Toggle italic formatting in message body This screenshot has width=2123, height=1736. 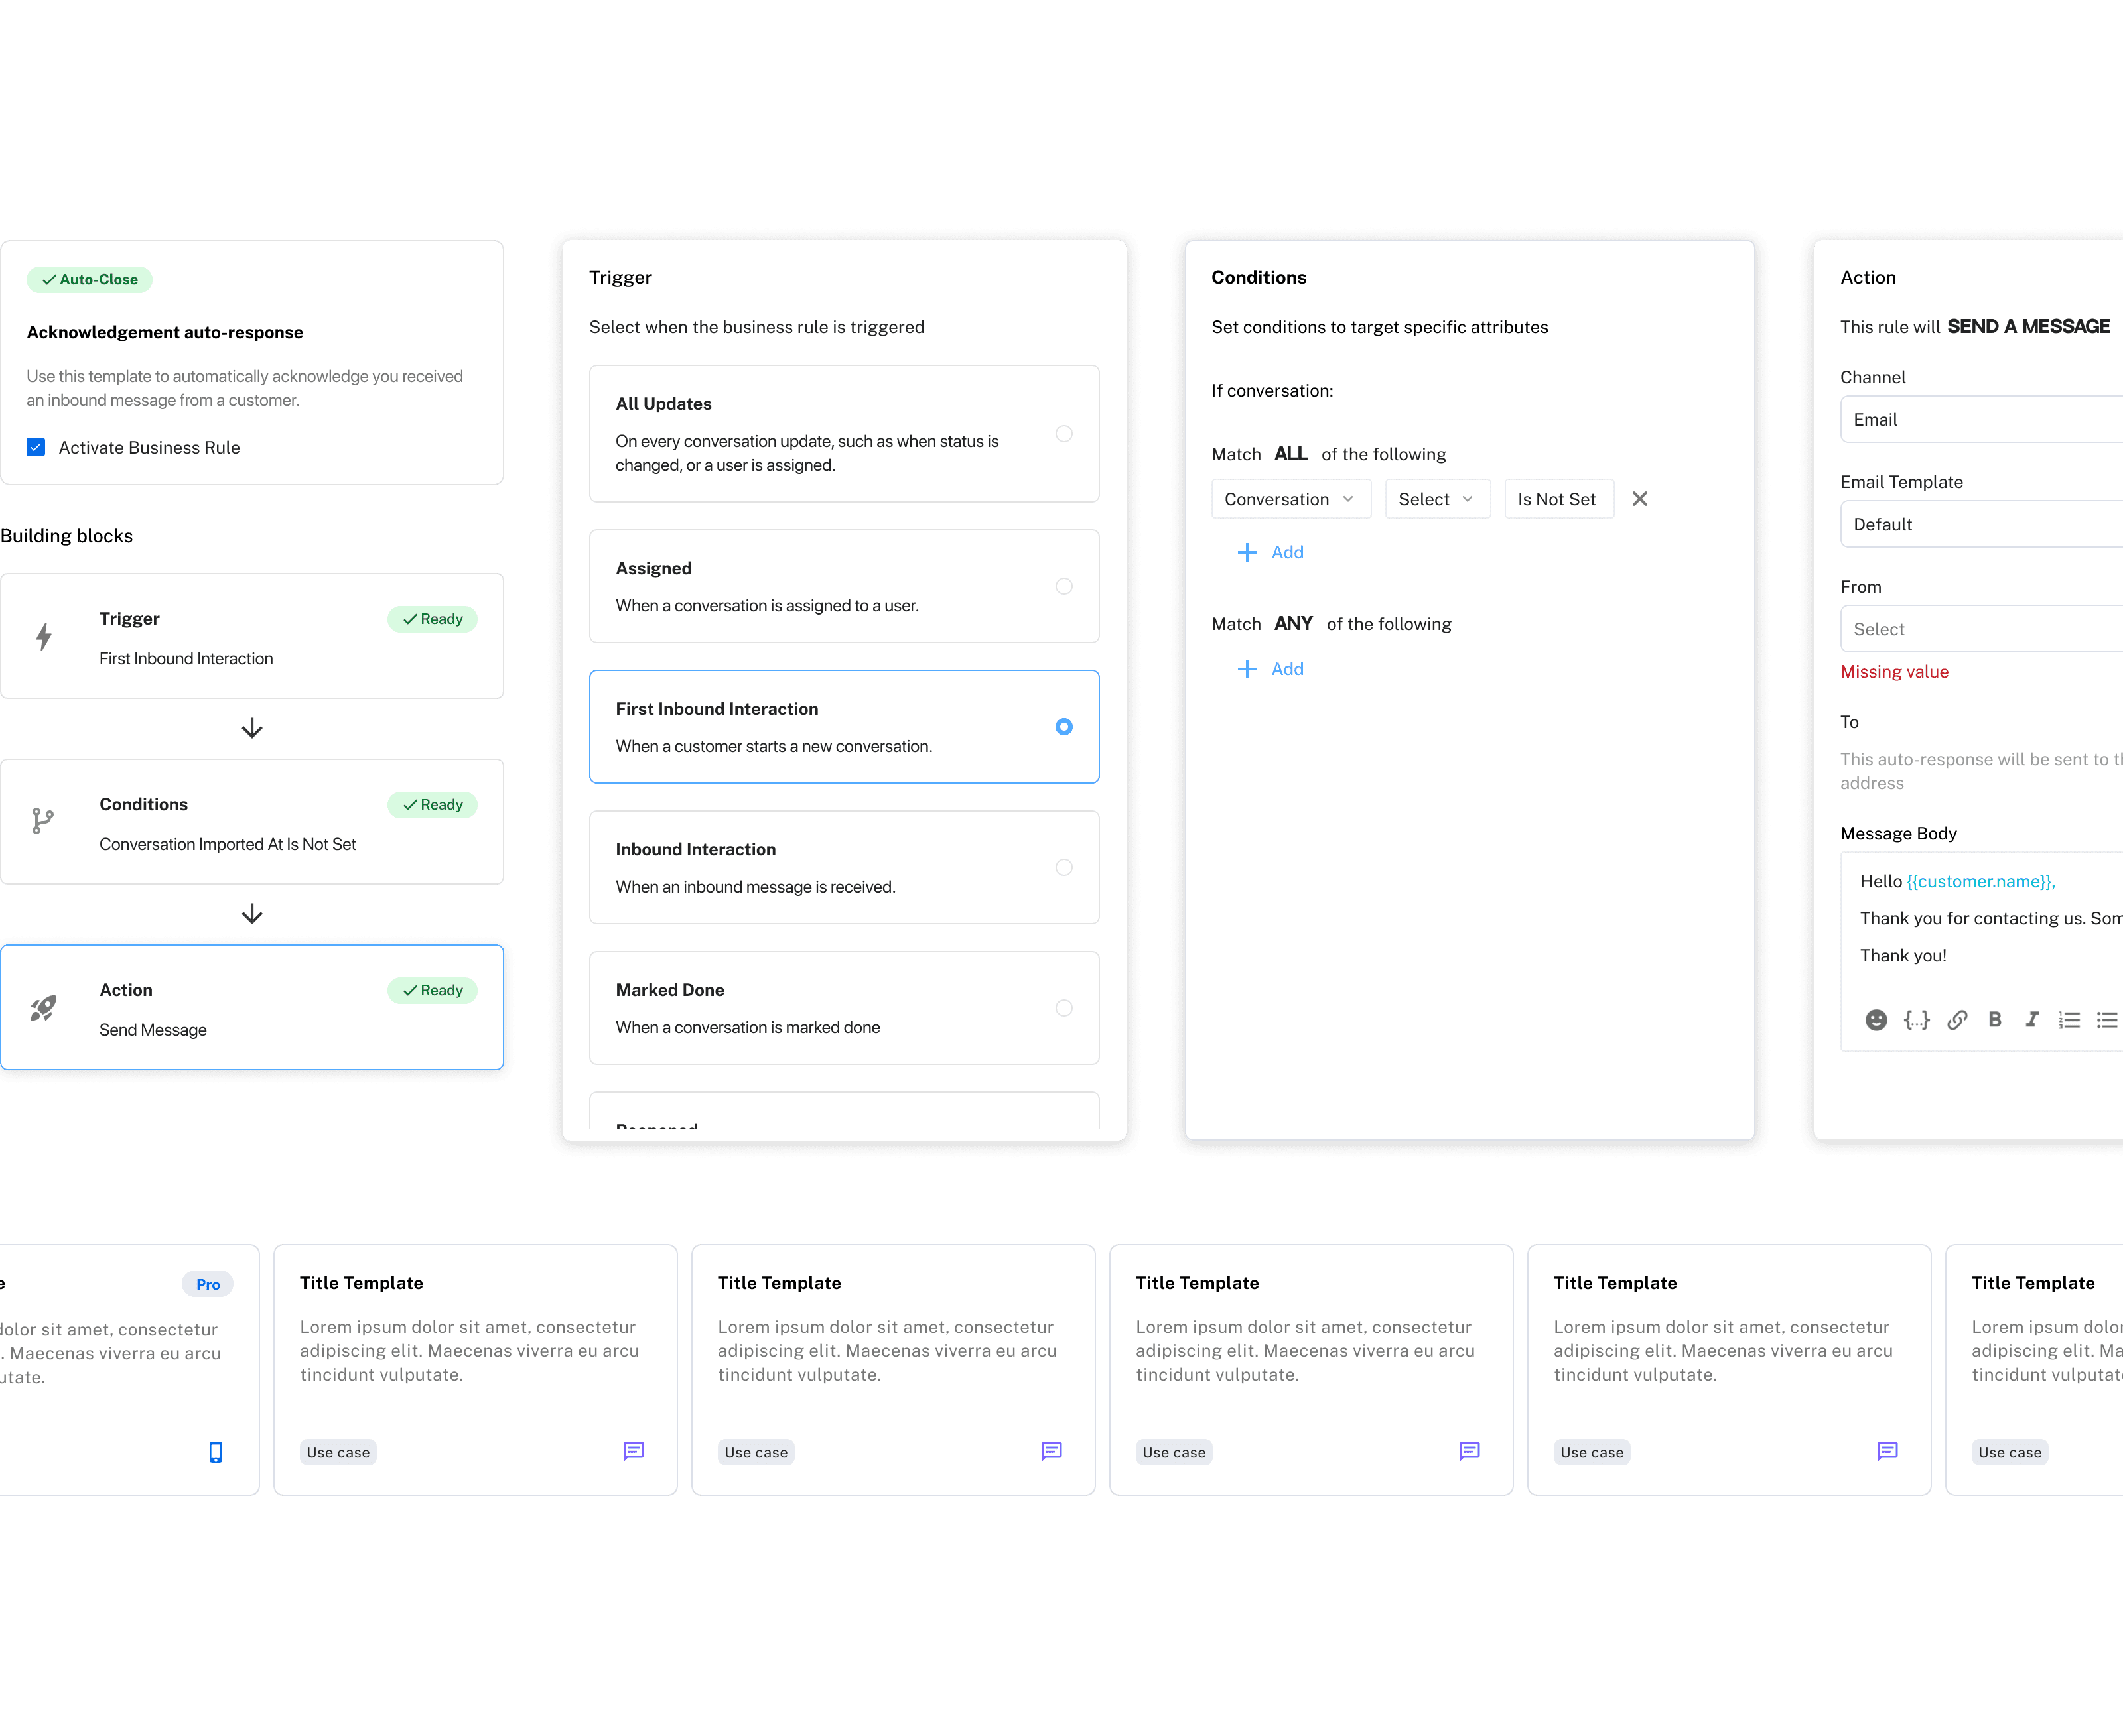tap(2031, 1019)
